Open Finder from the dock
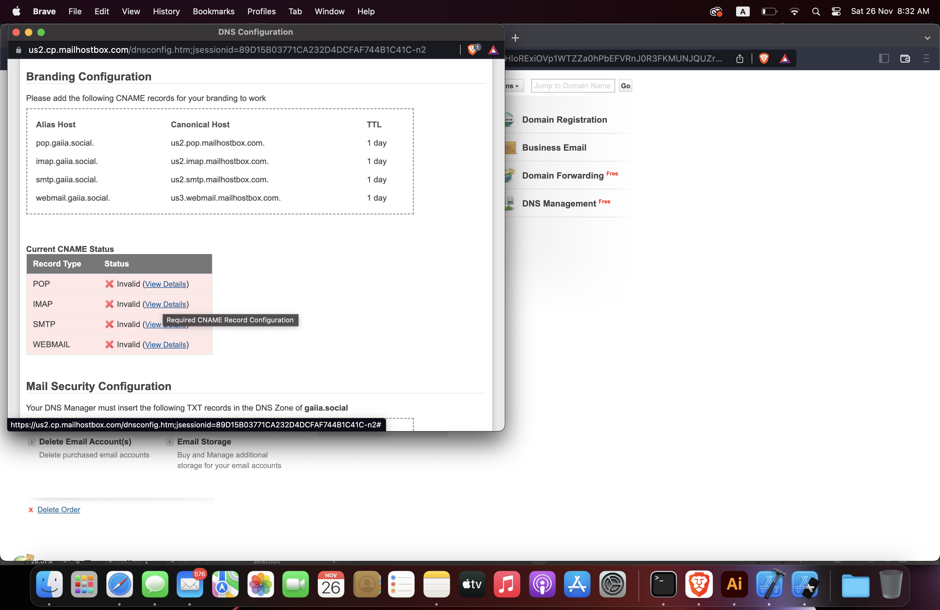940x610 pixels. (x=49, y=584)
